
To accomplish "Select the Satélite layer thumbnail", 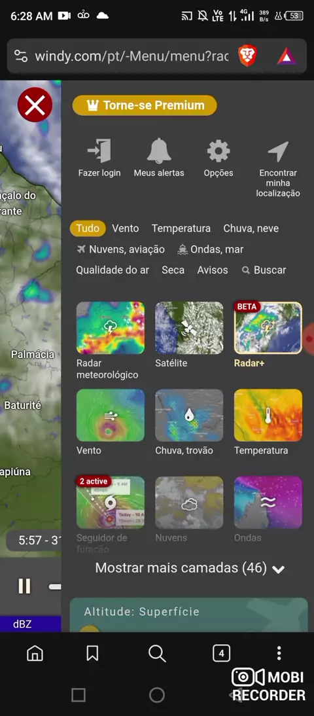I will coord(190,328).
